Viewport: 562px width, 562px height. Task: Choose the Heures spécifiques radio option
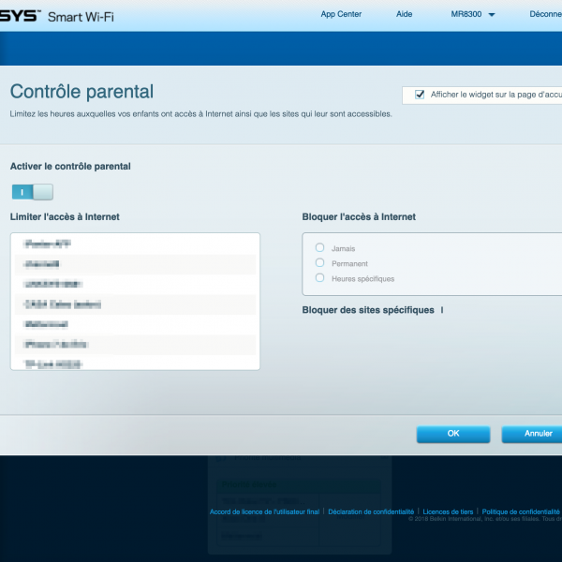click(x=320, y=278)
